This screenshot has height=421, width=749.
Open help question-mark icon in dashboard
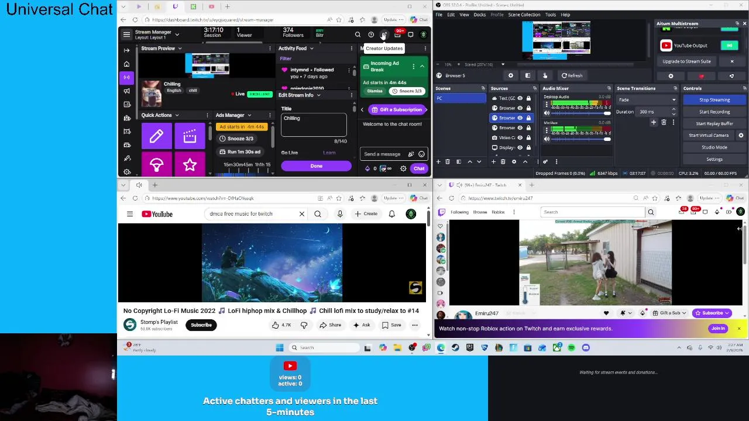point(371,35)
